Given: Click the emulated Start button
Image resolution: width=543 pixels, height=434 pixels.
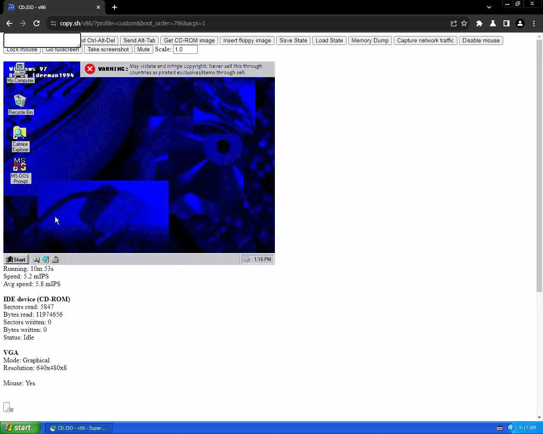Looking at the screenshot, I should point(16,259).
